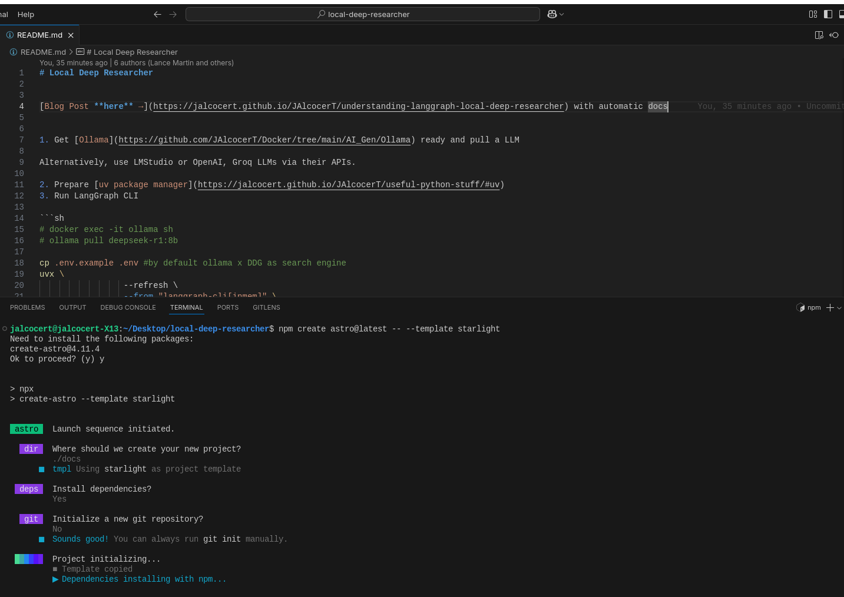Click 'Initialize a new git repository?' prompt text
Viewport: 844px width, 597px height.
coord(128,519)
